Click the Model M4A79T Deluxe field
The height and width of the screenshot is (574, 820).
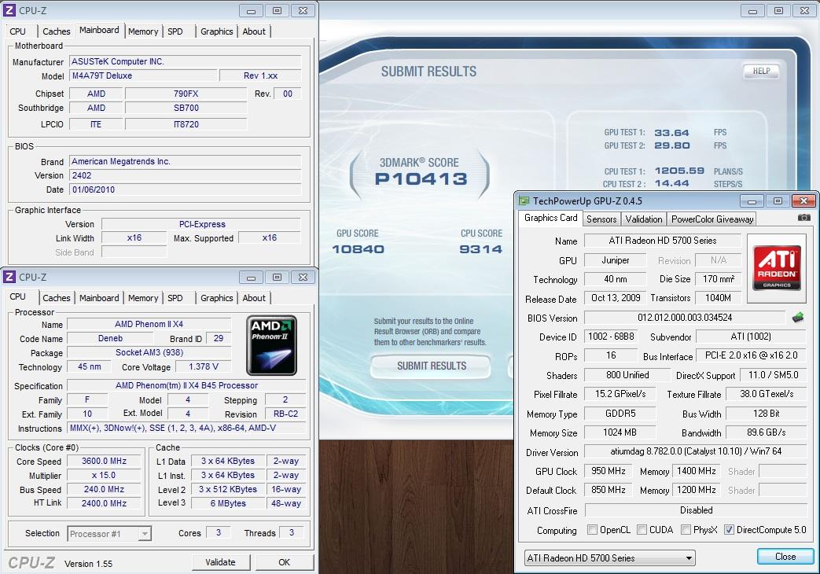143,75
